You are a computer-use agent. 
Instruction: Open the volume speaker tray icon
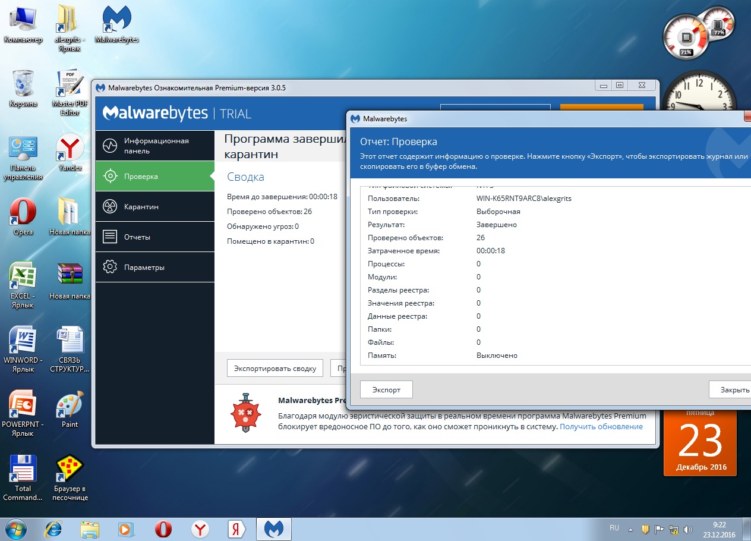[x=688, y=529]
